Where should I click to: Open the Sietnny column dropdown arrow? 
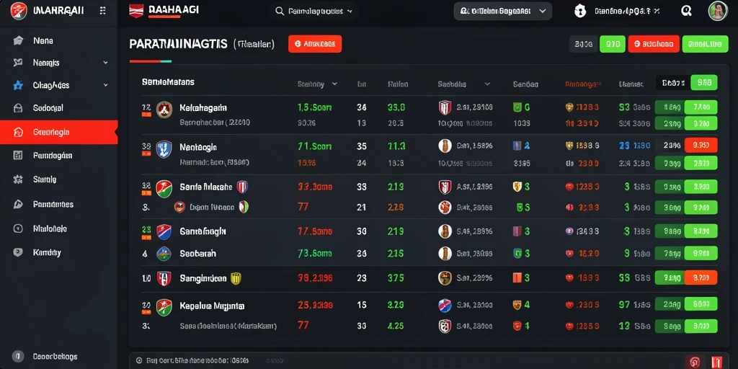(334, 84)
